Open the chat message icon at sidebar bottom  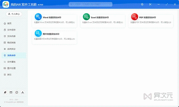tap(17, 92)
